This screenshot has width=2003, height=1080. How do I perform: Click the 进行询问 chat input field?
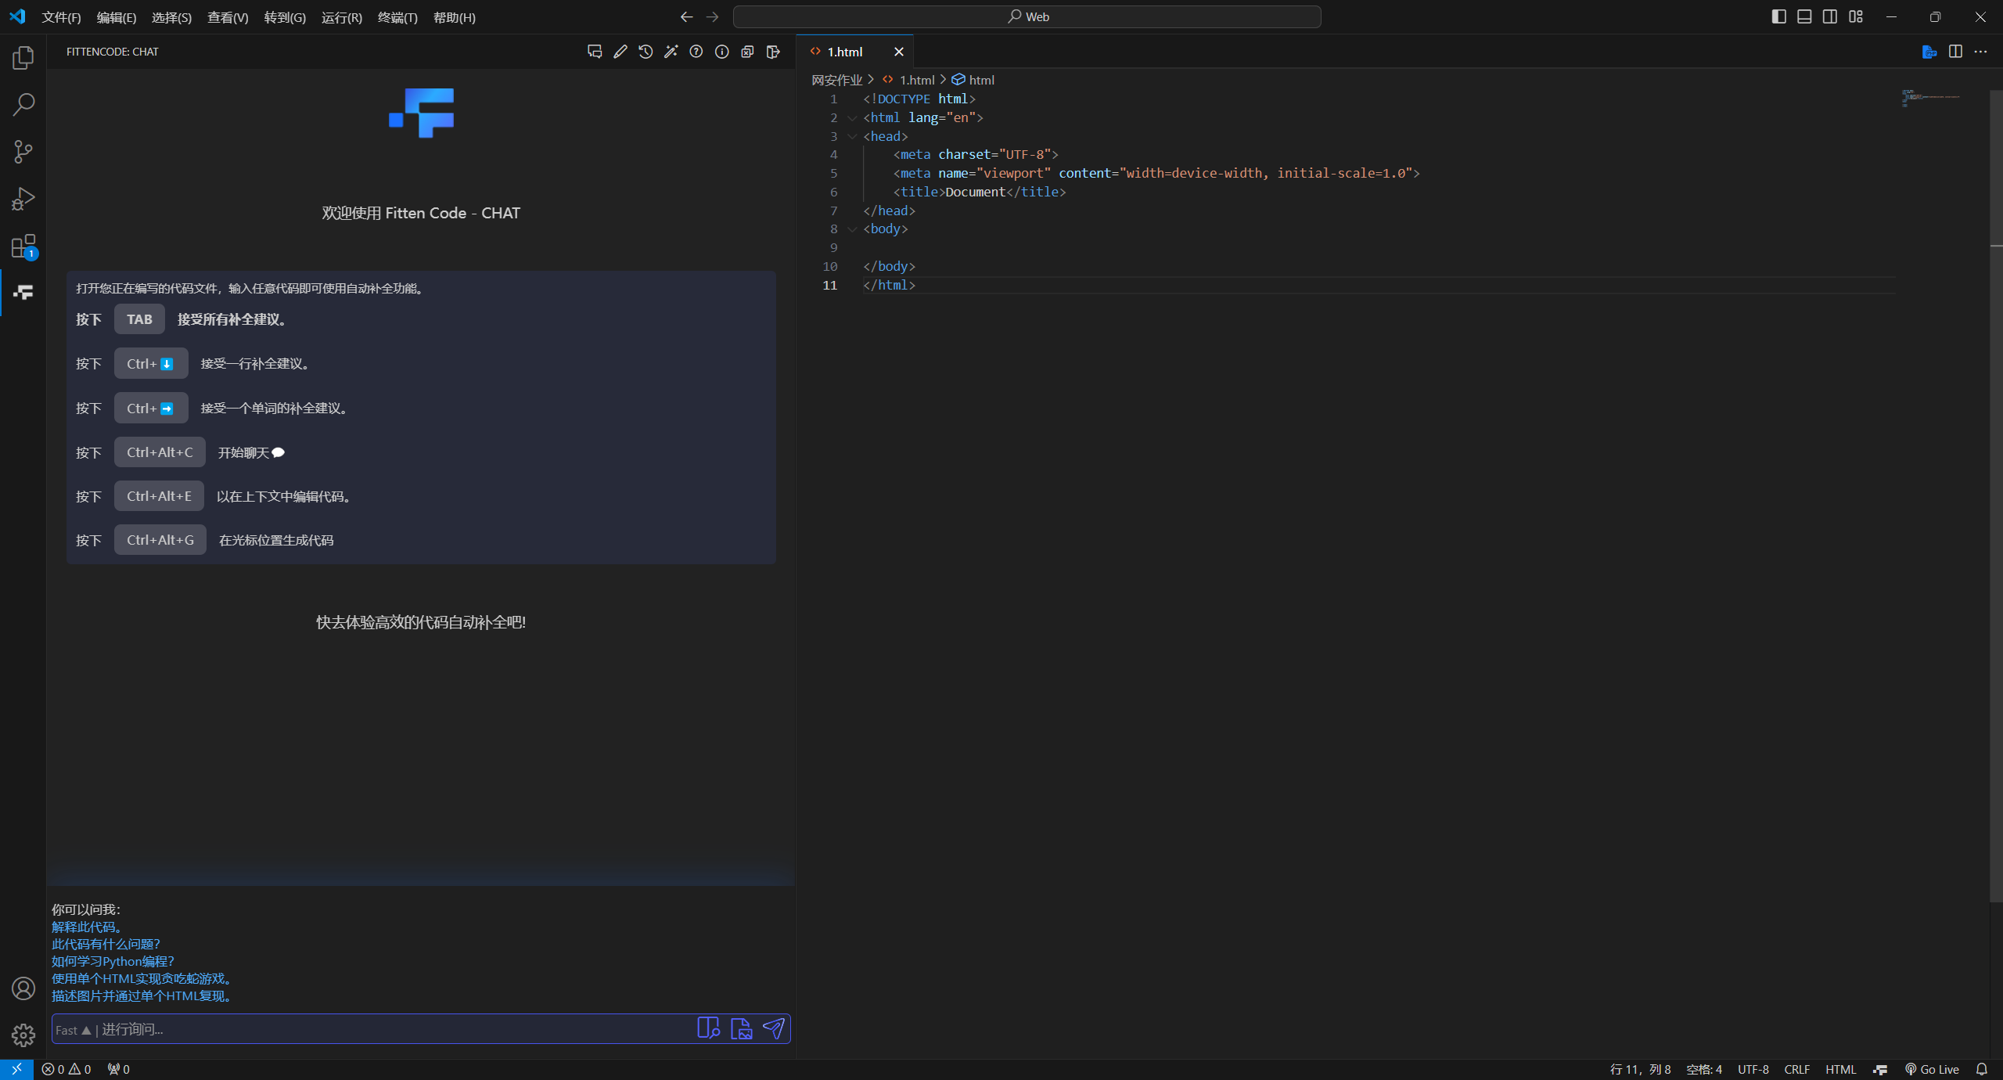click(391, 1029)
